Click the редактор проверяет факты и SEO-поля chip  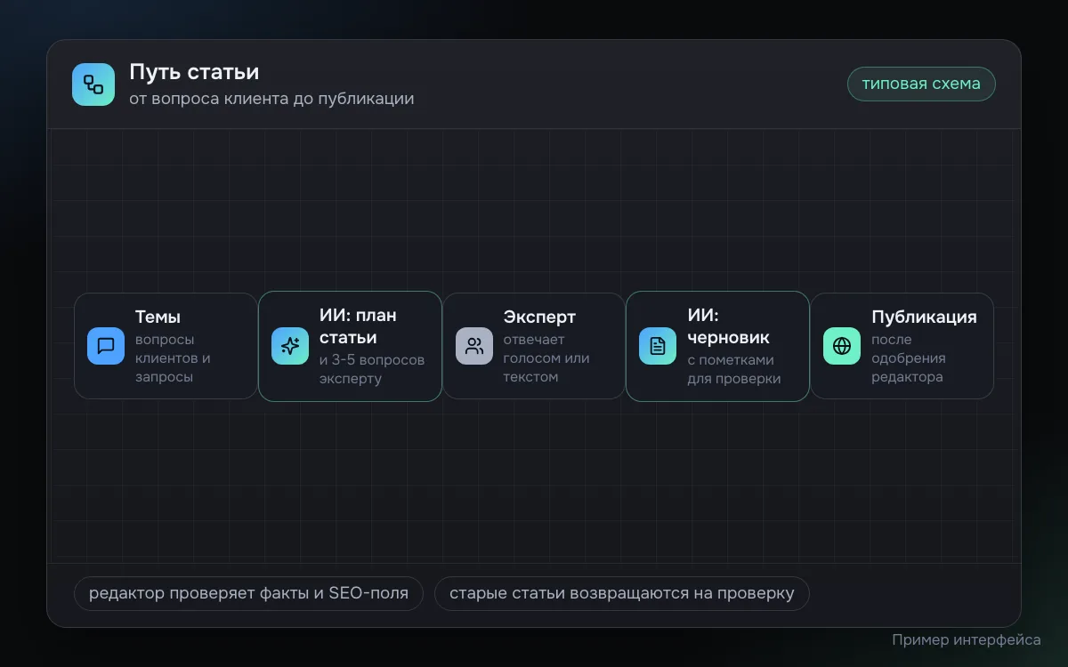tap(248, 593)
